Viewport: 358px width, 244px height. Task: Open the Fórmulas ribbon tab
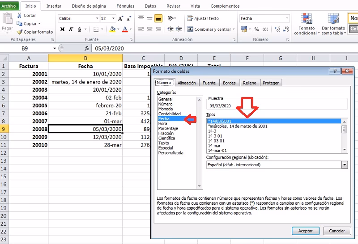tap(125, 6)
